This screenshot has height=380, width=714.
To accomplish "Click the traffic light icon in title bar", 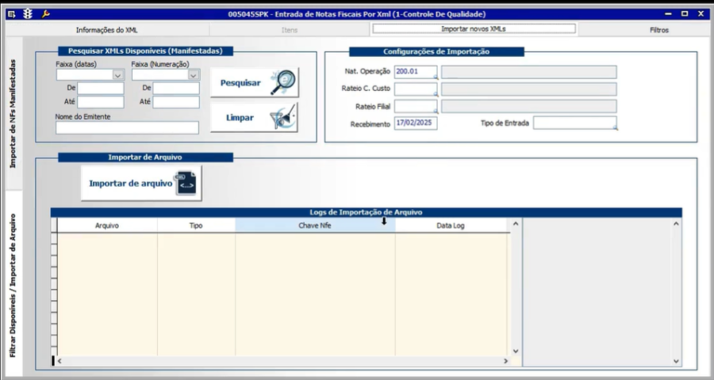I will [x=28, y=14].
